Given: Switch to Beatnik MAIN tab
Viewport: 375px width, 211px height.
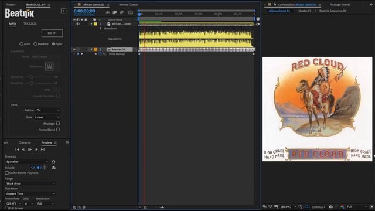Looking at the screenshot, I should [13, 23].
